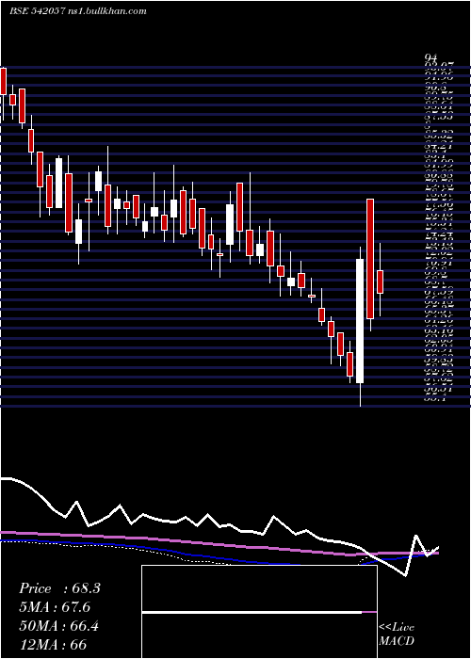Click the '12MA : 66' value
The width and height of the screenshot is (471, 659).
tap(53, 645)
